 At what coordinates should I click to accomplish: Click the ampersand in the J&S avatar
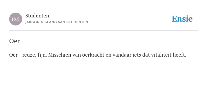15,19
